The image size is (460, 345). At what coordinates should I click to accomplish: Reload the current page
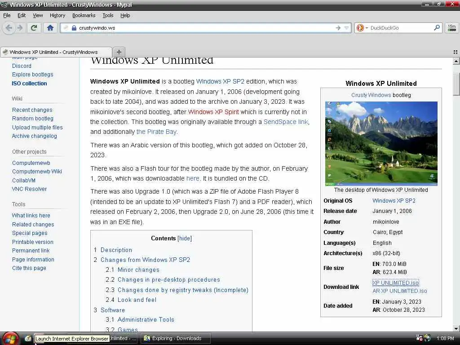point(34,28)
